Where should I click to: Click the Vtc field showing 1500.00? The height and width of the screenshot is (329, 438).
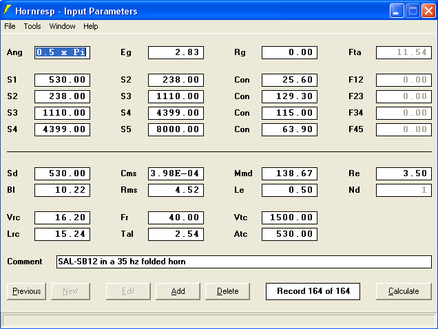pyautogui.click(x=290, y=218)
